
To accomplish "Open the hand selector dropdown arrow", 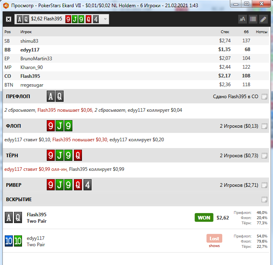I will tap(105, 19).
